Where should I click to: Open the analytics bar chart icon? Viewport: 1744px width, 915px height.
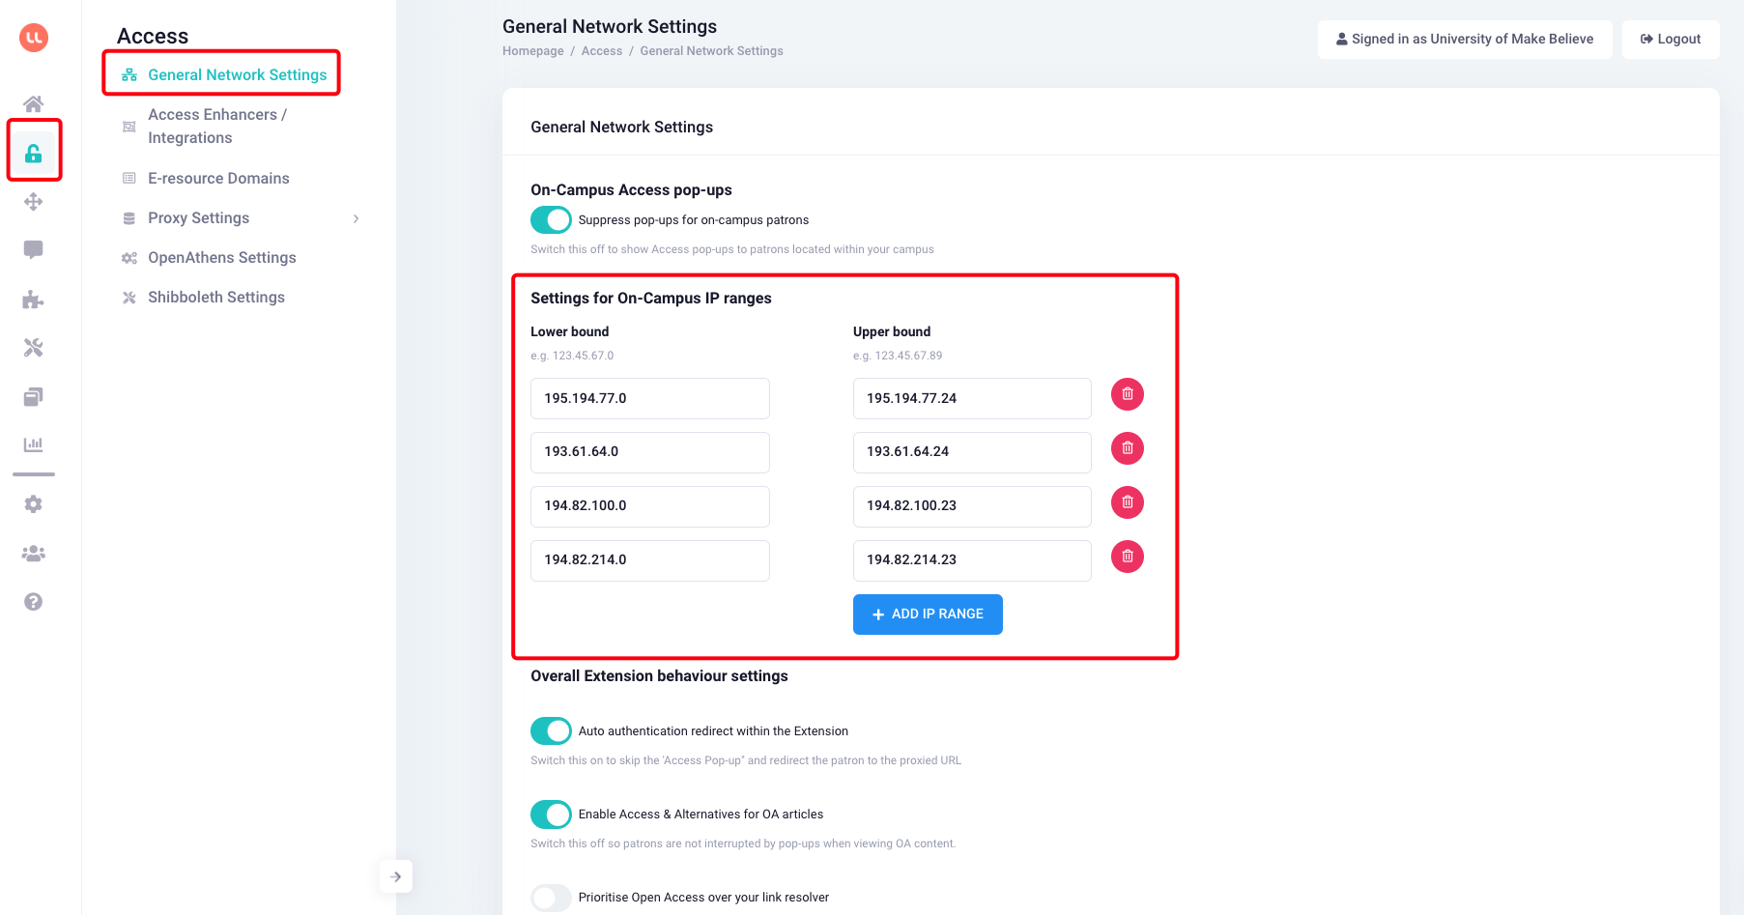click(x=33, y=444)
